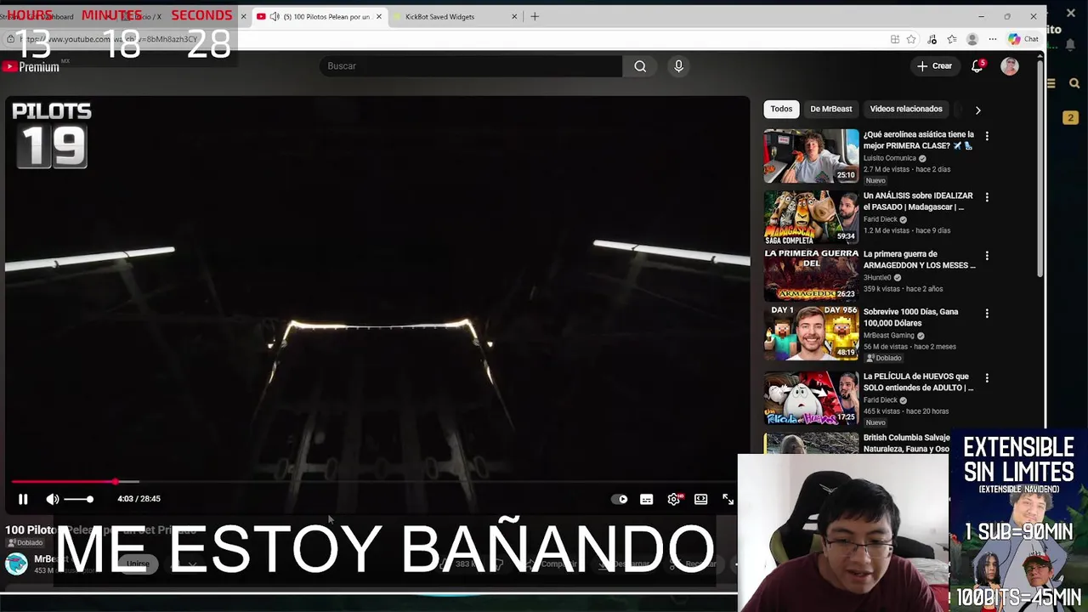Toggle autoplay switch in the player
Screen dimensions: 1088x612
620,499
